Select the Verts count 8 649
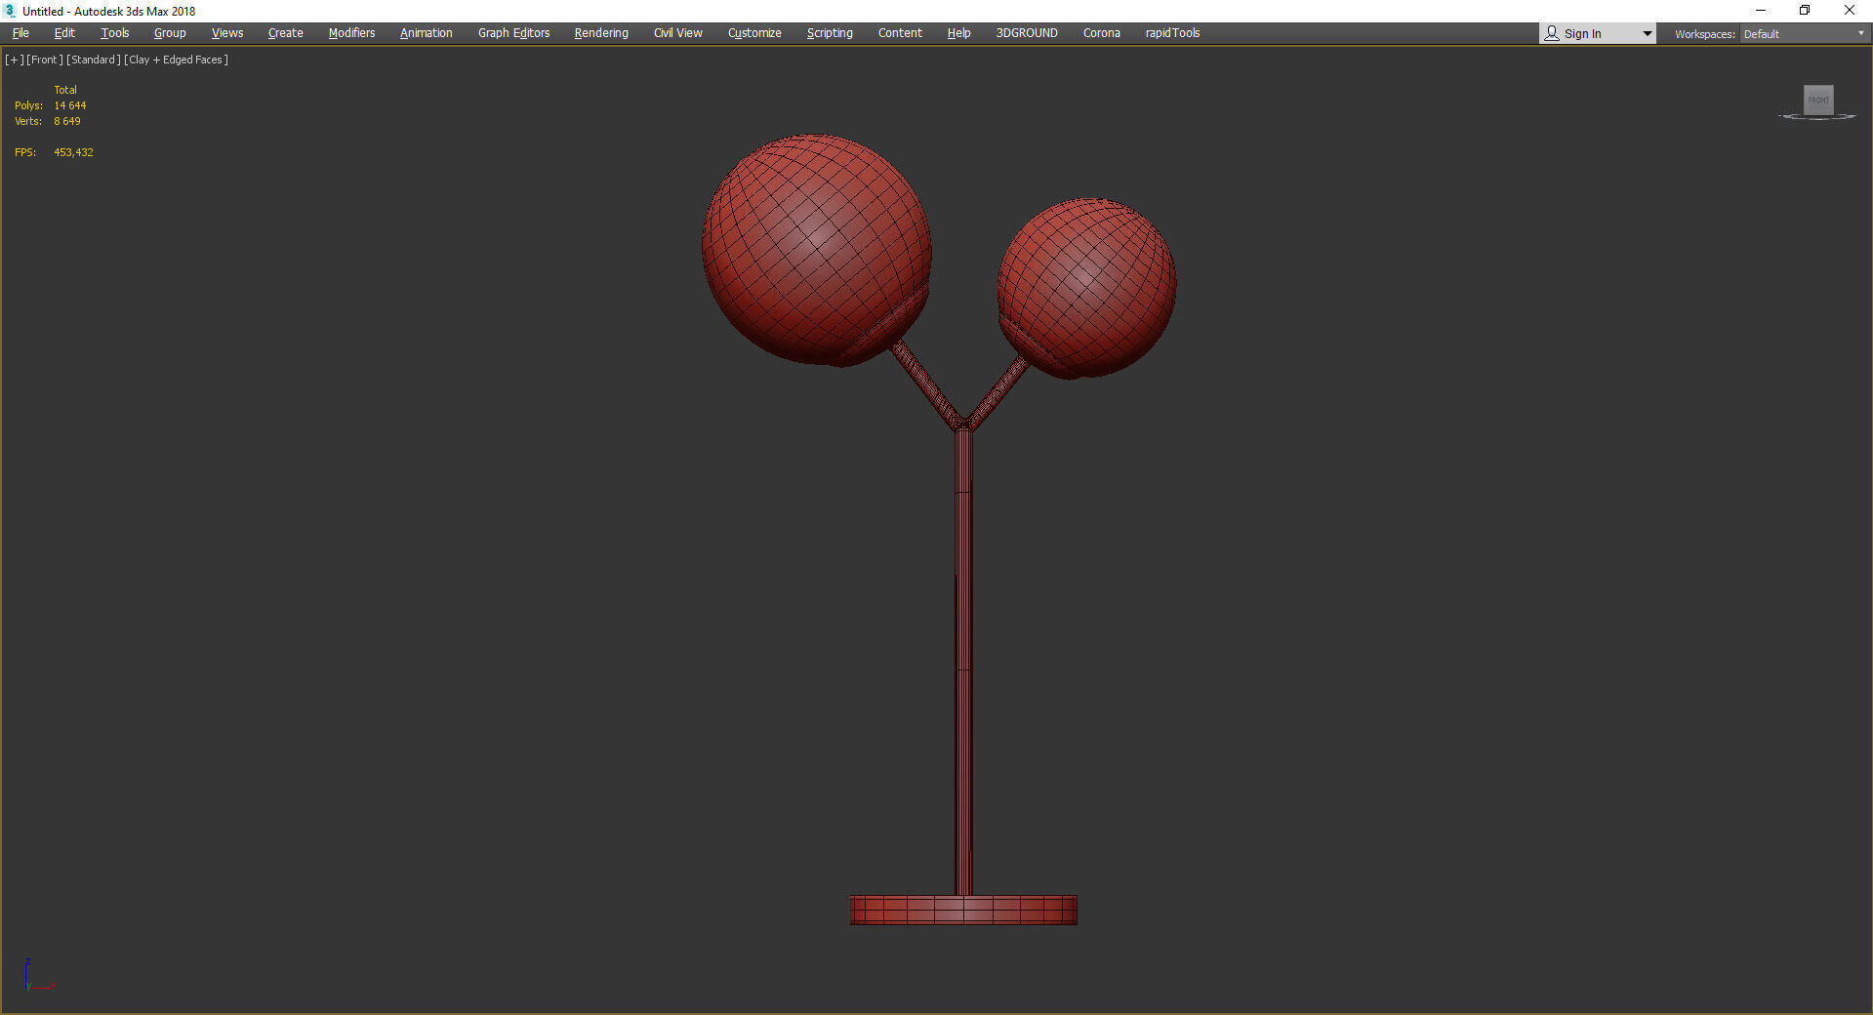Image resolution: width=1873 pixels, height=1015 pixels. point(67,121)
